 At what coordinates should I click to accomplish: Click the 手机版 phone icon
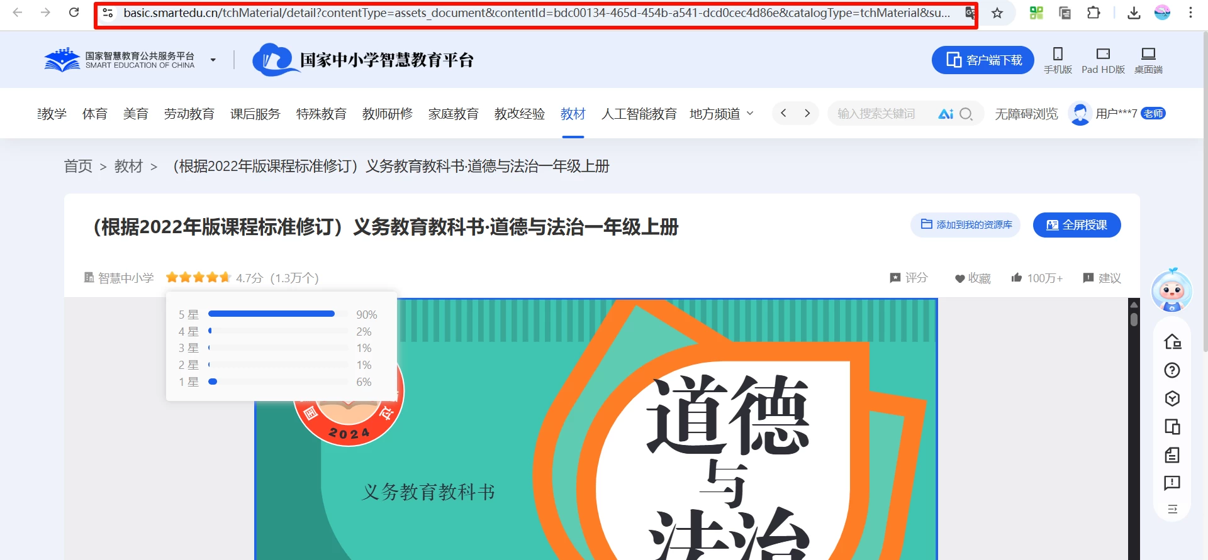1058,54
